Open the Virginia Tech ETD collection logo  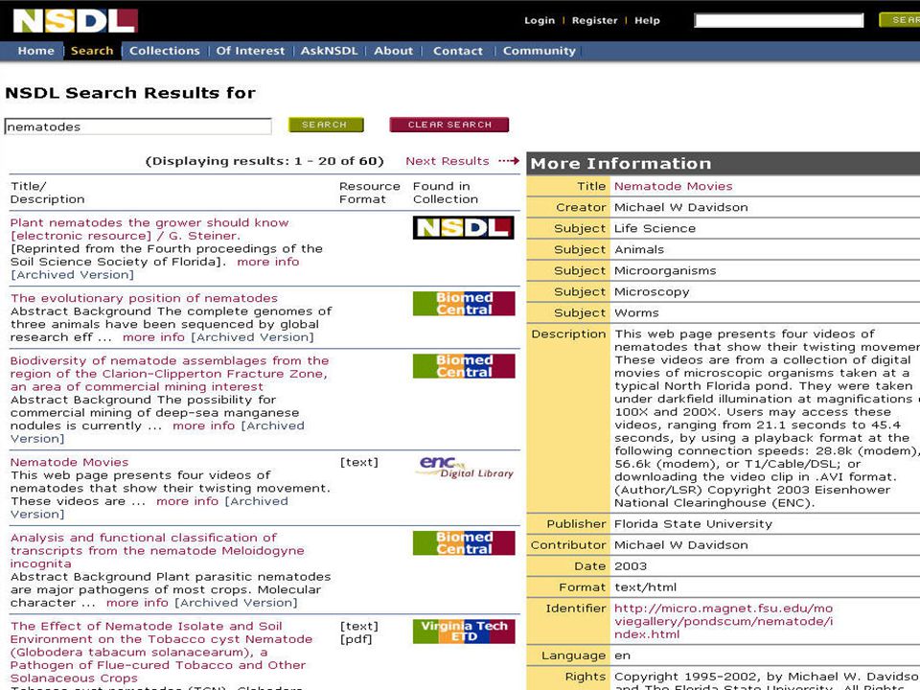[464, 632]
